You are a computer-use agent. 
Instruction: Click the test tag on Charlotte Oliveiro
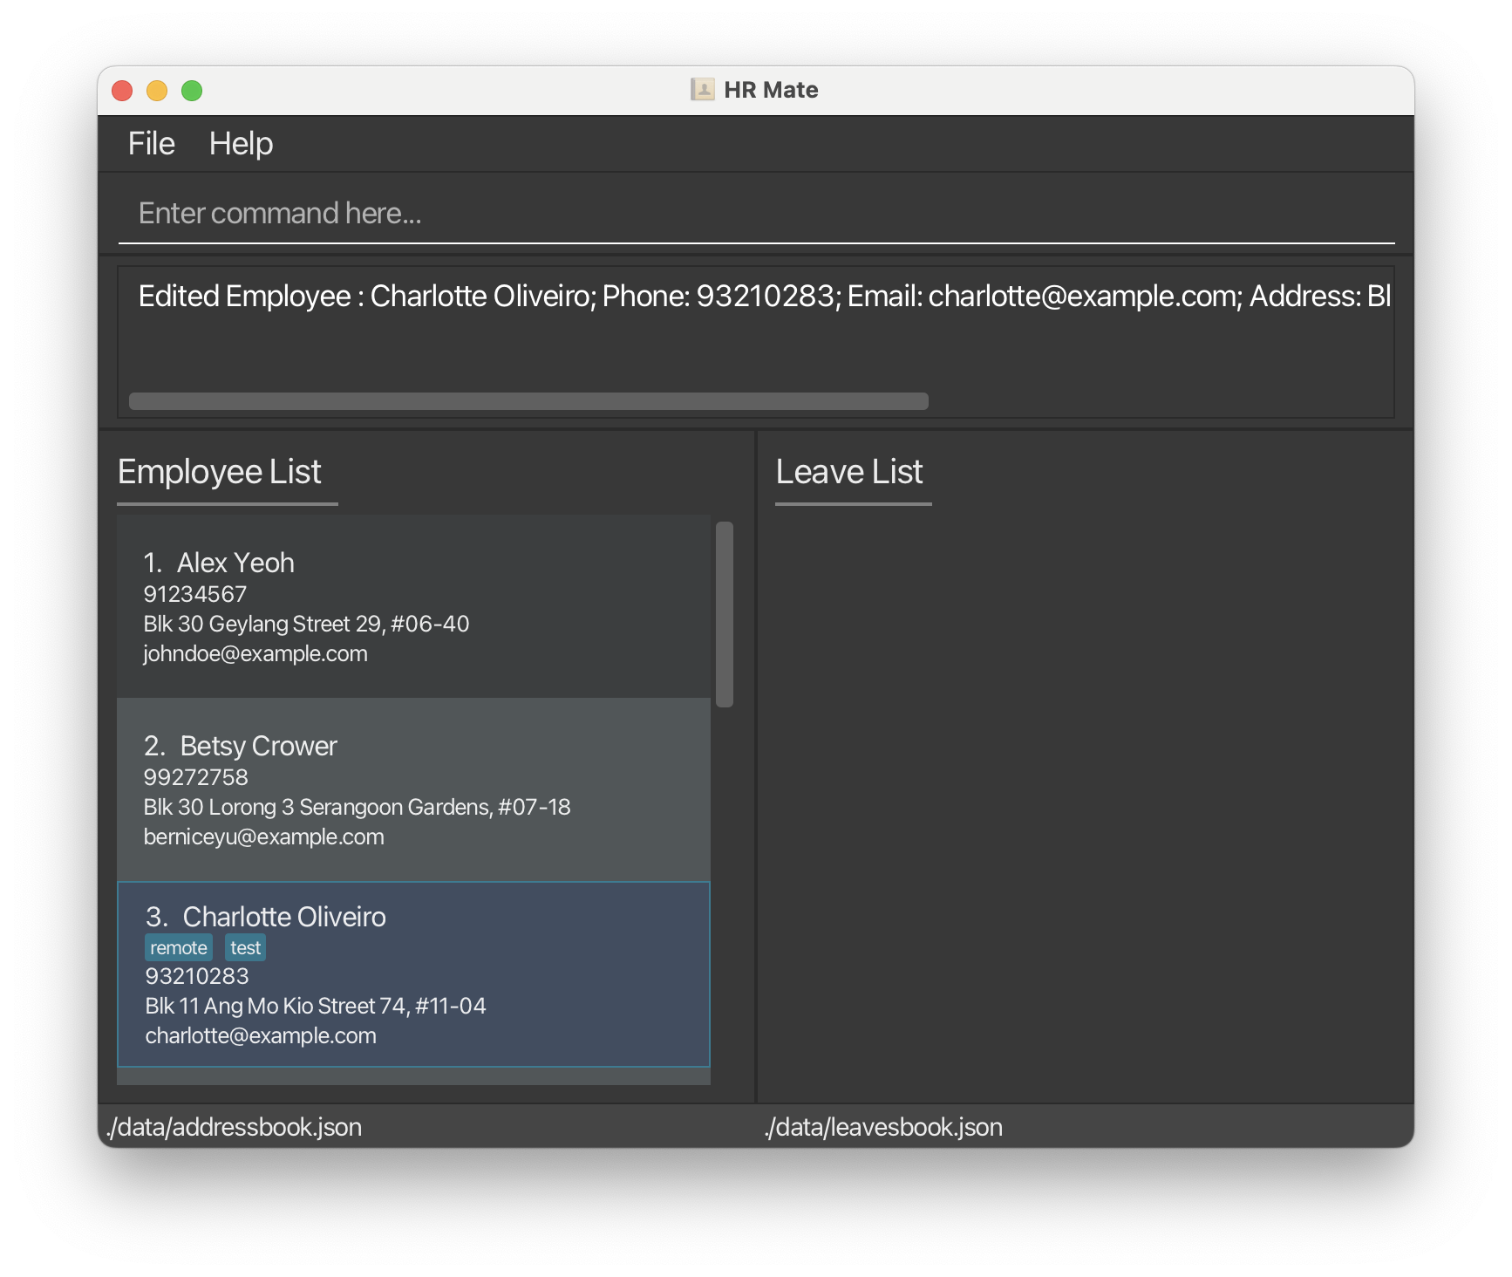(246, 948)
